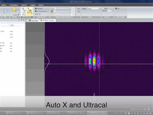Click the exposure value stepper arrows
Image resolution: width=153 pixels, height=115 pixels.
[x=76, y=9]
